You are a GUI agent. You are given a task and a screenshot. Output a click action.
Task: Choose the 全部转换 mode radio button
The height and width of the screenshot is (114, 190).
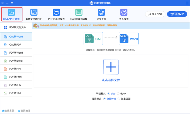coord(104,99)
